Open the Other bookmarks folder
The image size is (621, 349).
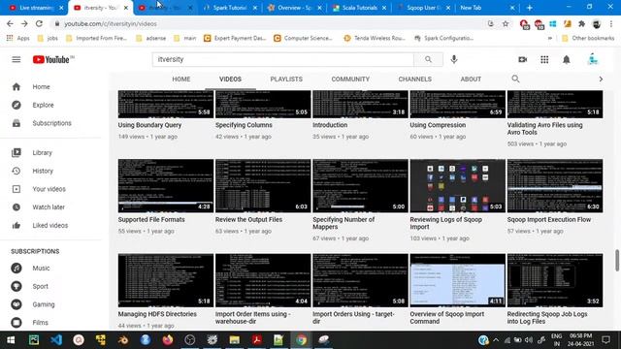pyautogui.click(x=588, y=38)
